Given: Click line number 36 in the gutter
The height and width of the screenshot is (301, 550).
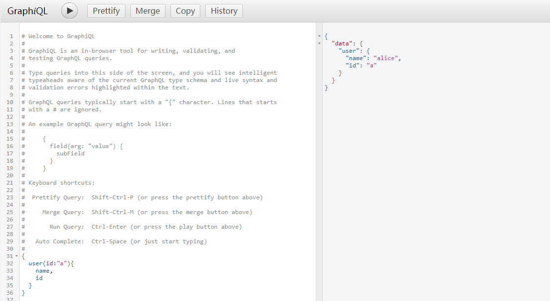Looking at the screenshot, I should click(10, 293).
